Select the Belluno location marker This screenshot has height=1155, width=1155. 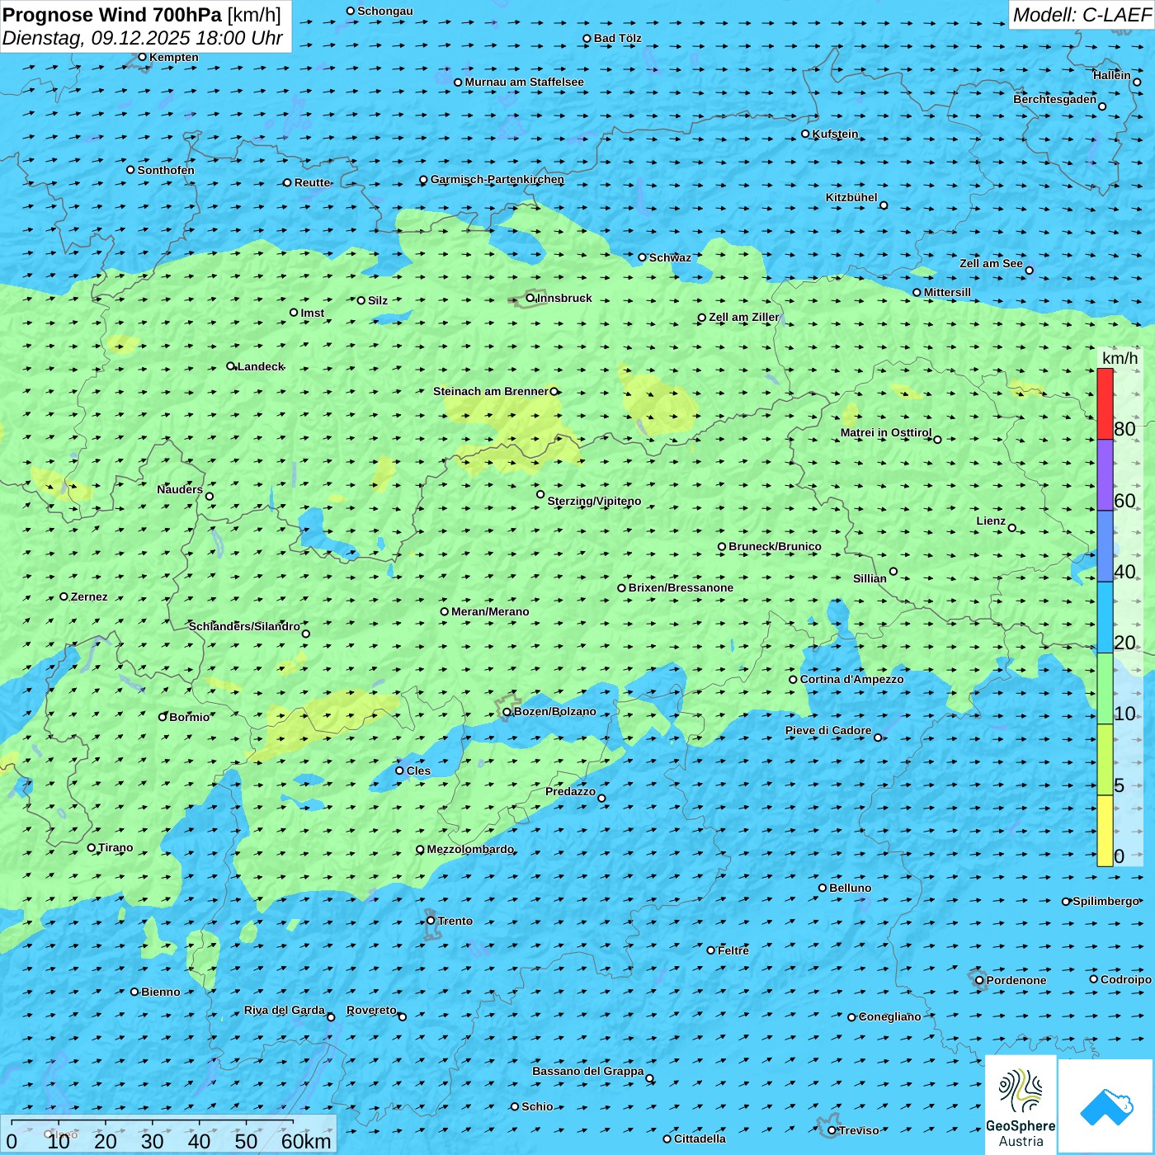(823, 888)
